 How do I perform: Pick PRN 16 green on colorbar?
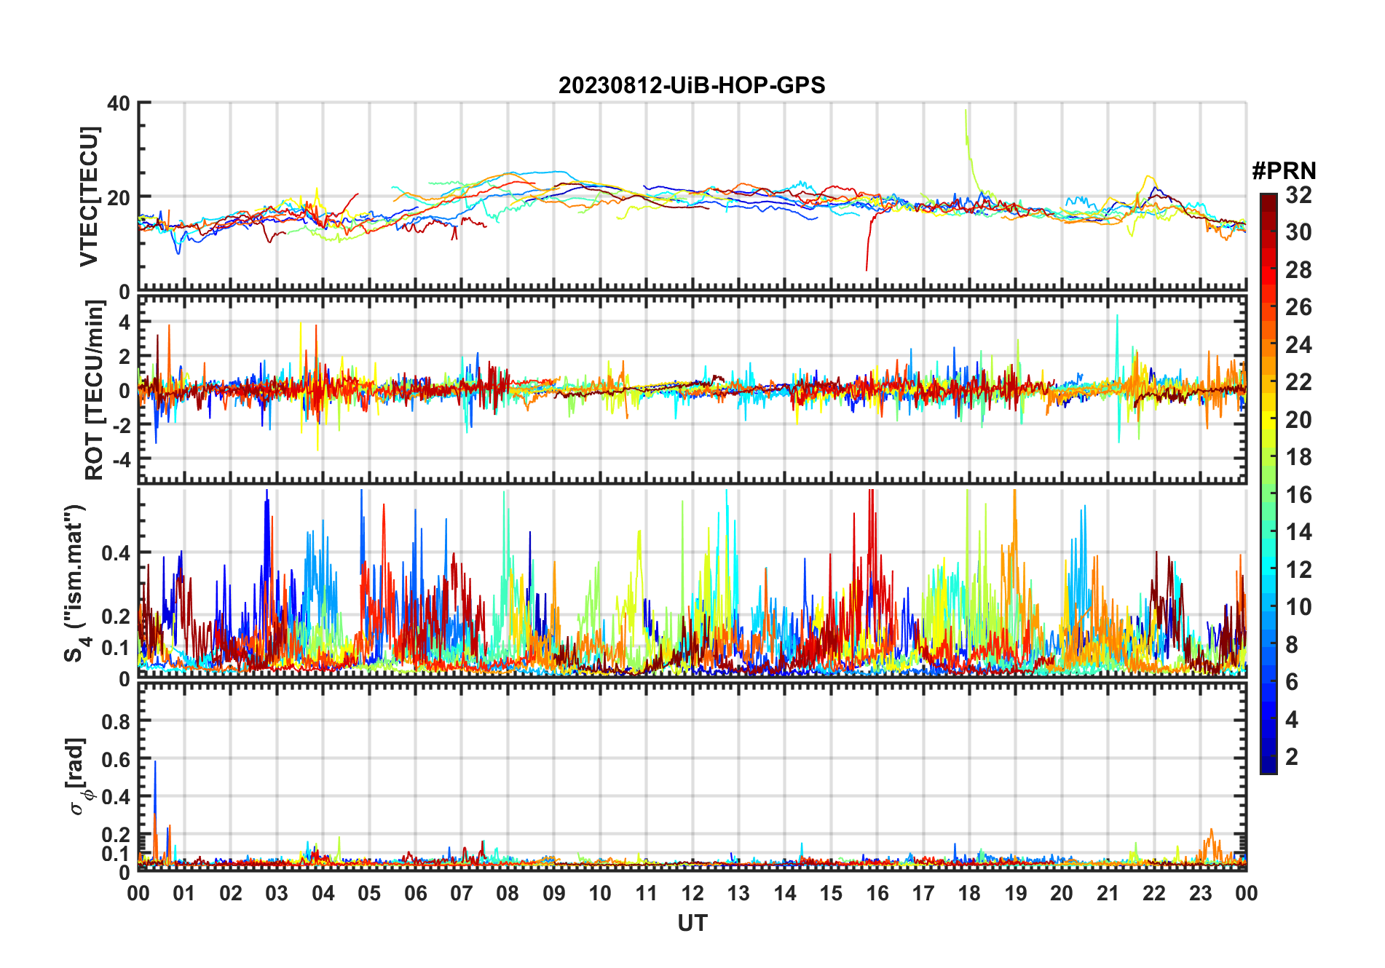tap(1268, 495)
